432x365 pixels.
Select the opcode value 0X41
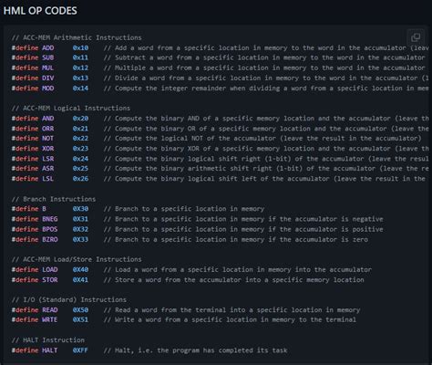pos(80,280)
